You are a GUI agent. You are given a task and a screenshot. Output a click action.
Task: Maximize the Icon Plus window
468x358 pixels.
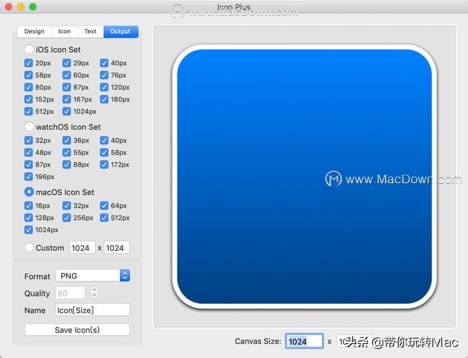33,7
